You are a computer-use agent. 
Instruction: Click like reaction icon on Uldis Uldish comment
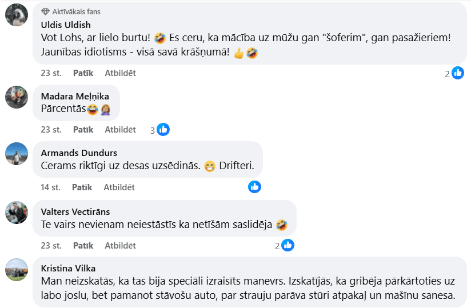click(x=458, y=73)
